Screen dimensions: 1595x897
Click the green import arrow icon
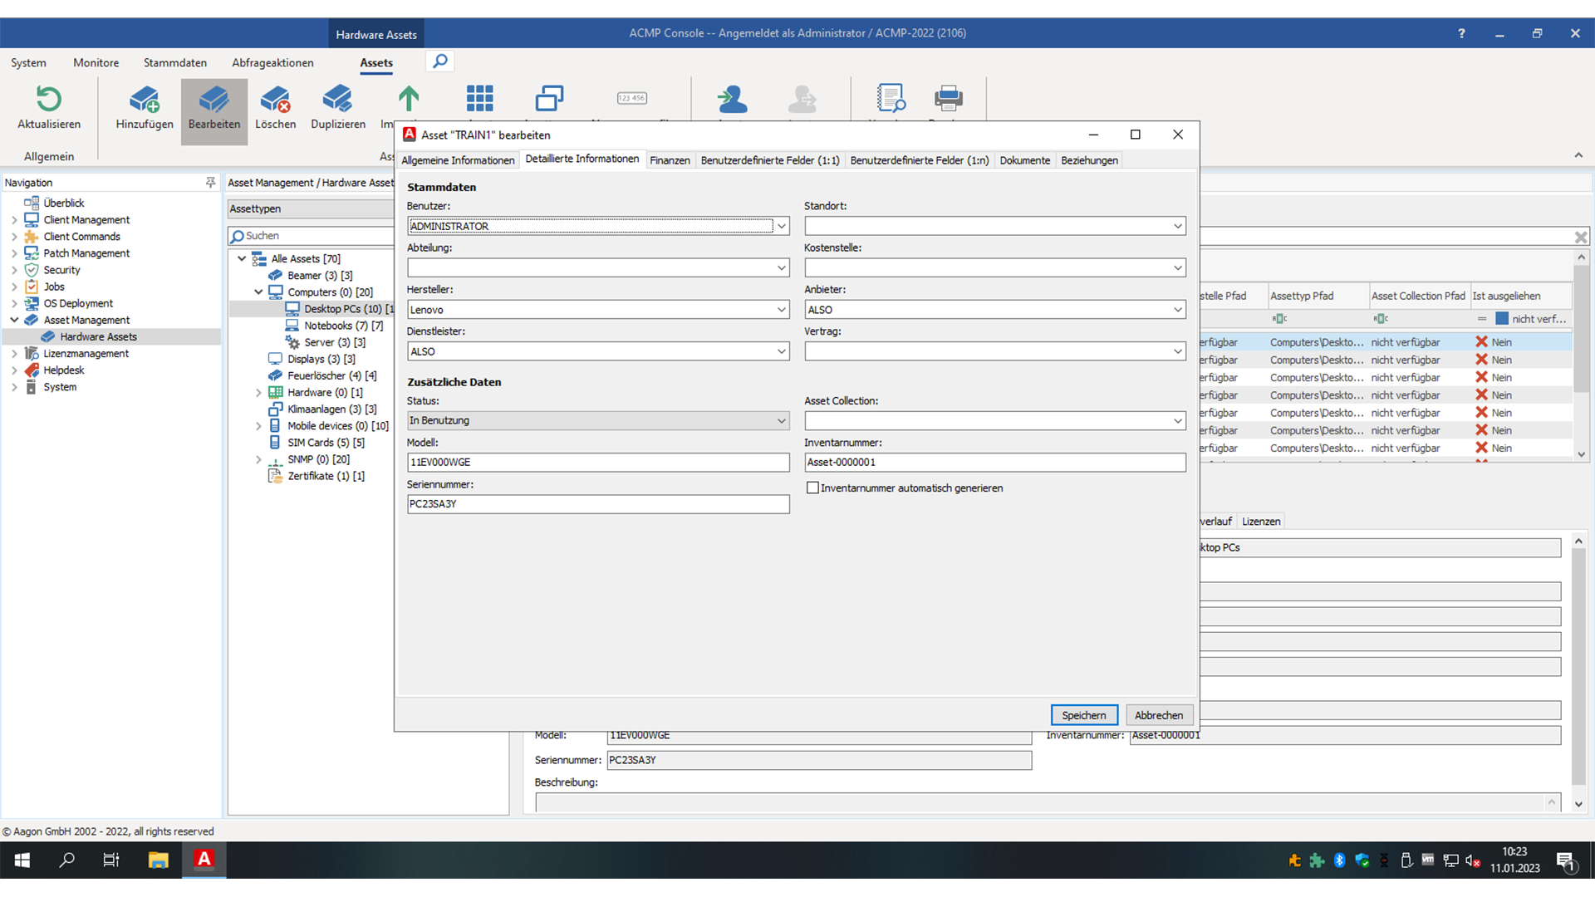point(408,100)
